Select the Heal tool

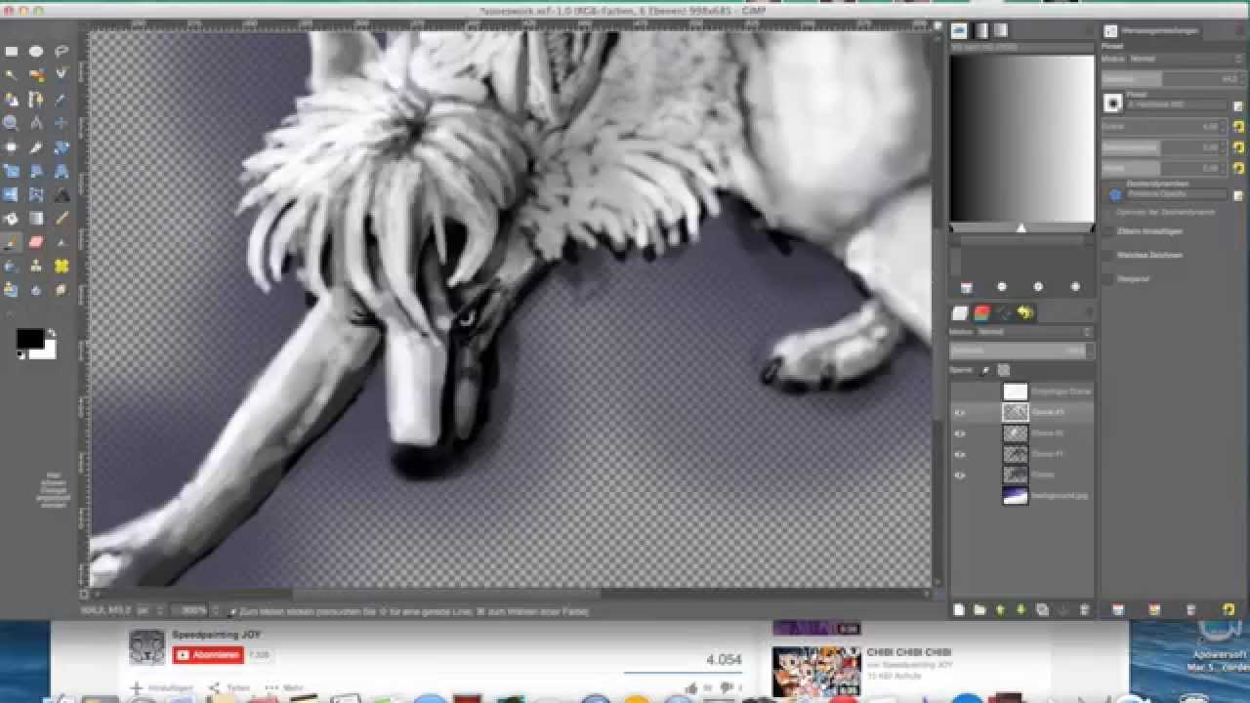click(x=62, y=266)
